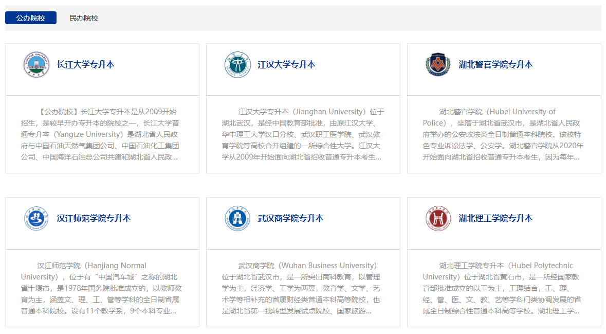Click the Hubei Polytechnic University description
This screenshot has height=334, width=606.
click(x=502, y=288)
